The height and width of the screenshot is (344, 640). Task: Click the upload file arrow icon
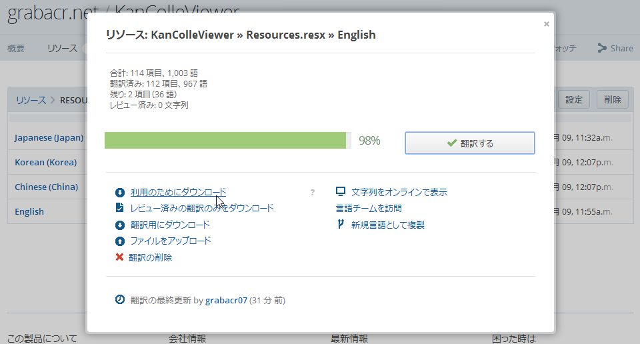pyautogui.click(x=119, y=241)
